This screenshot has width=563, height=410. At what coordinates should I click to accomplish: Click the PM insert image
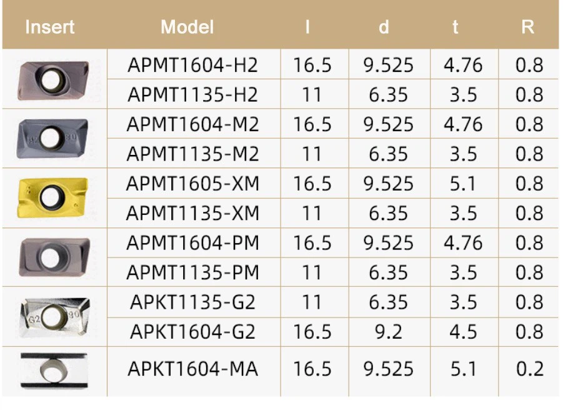coord(54,257)
